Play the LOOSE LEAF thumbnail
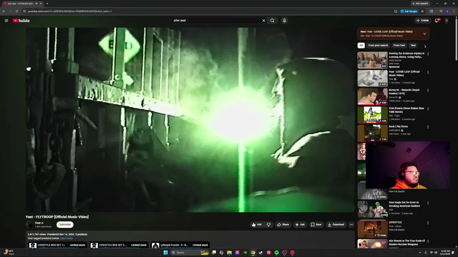 372,78
